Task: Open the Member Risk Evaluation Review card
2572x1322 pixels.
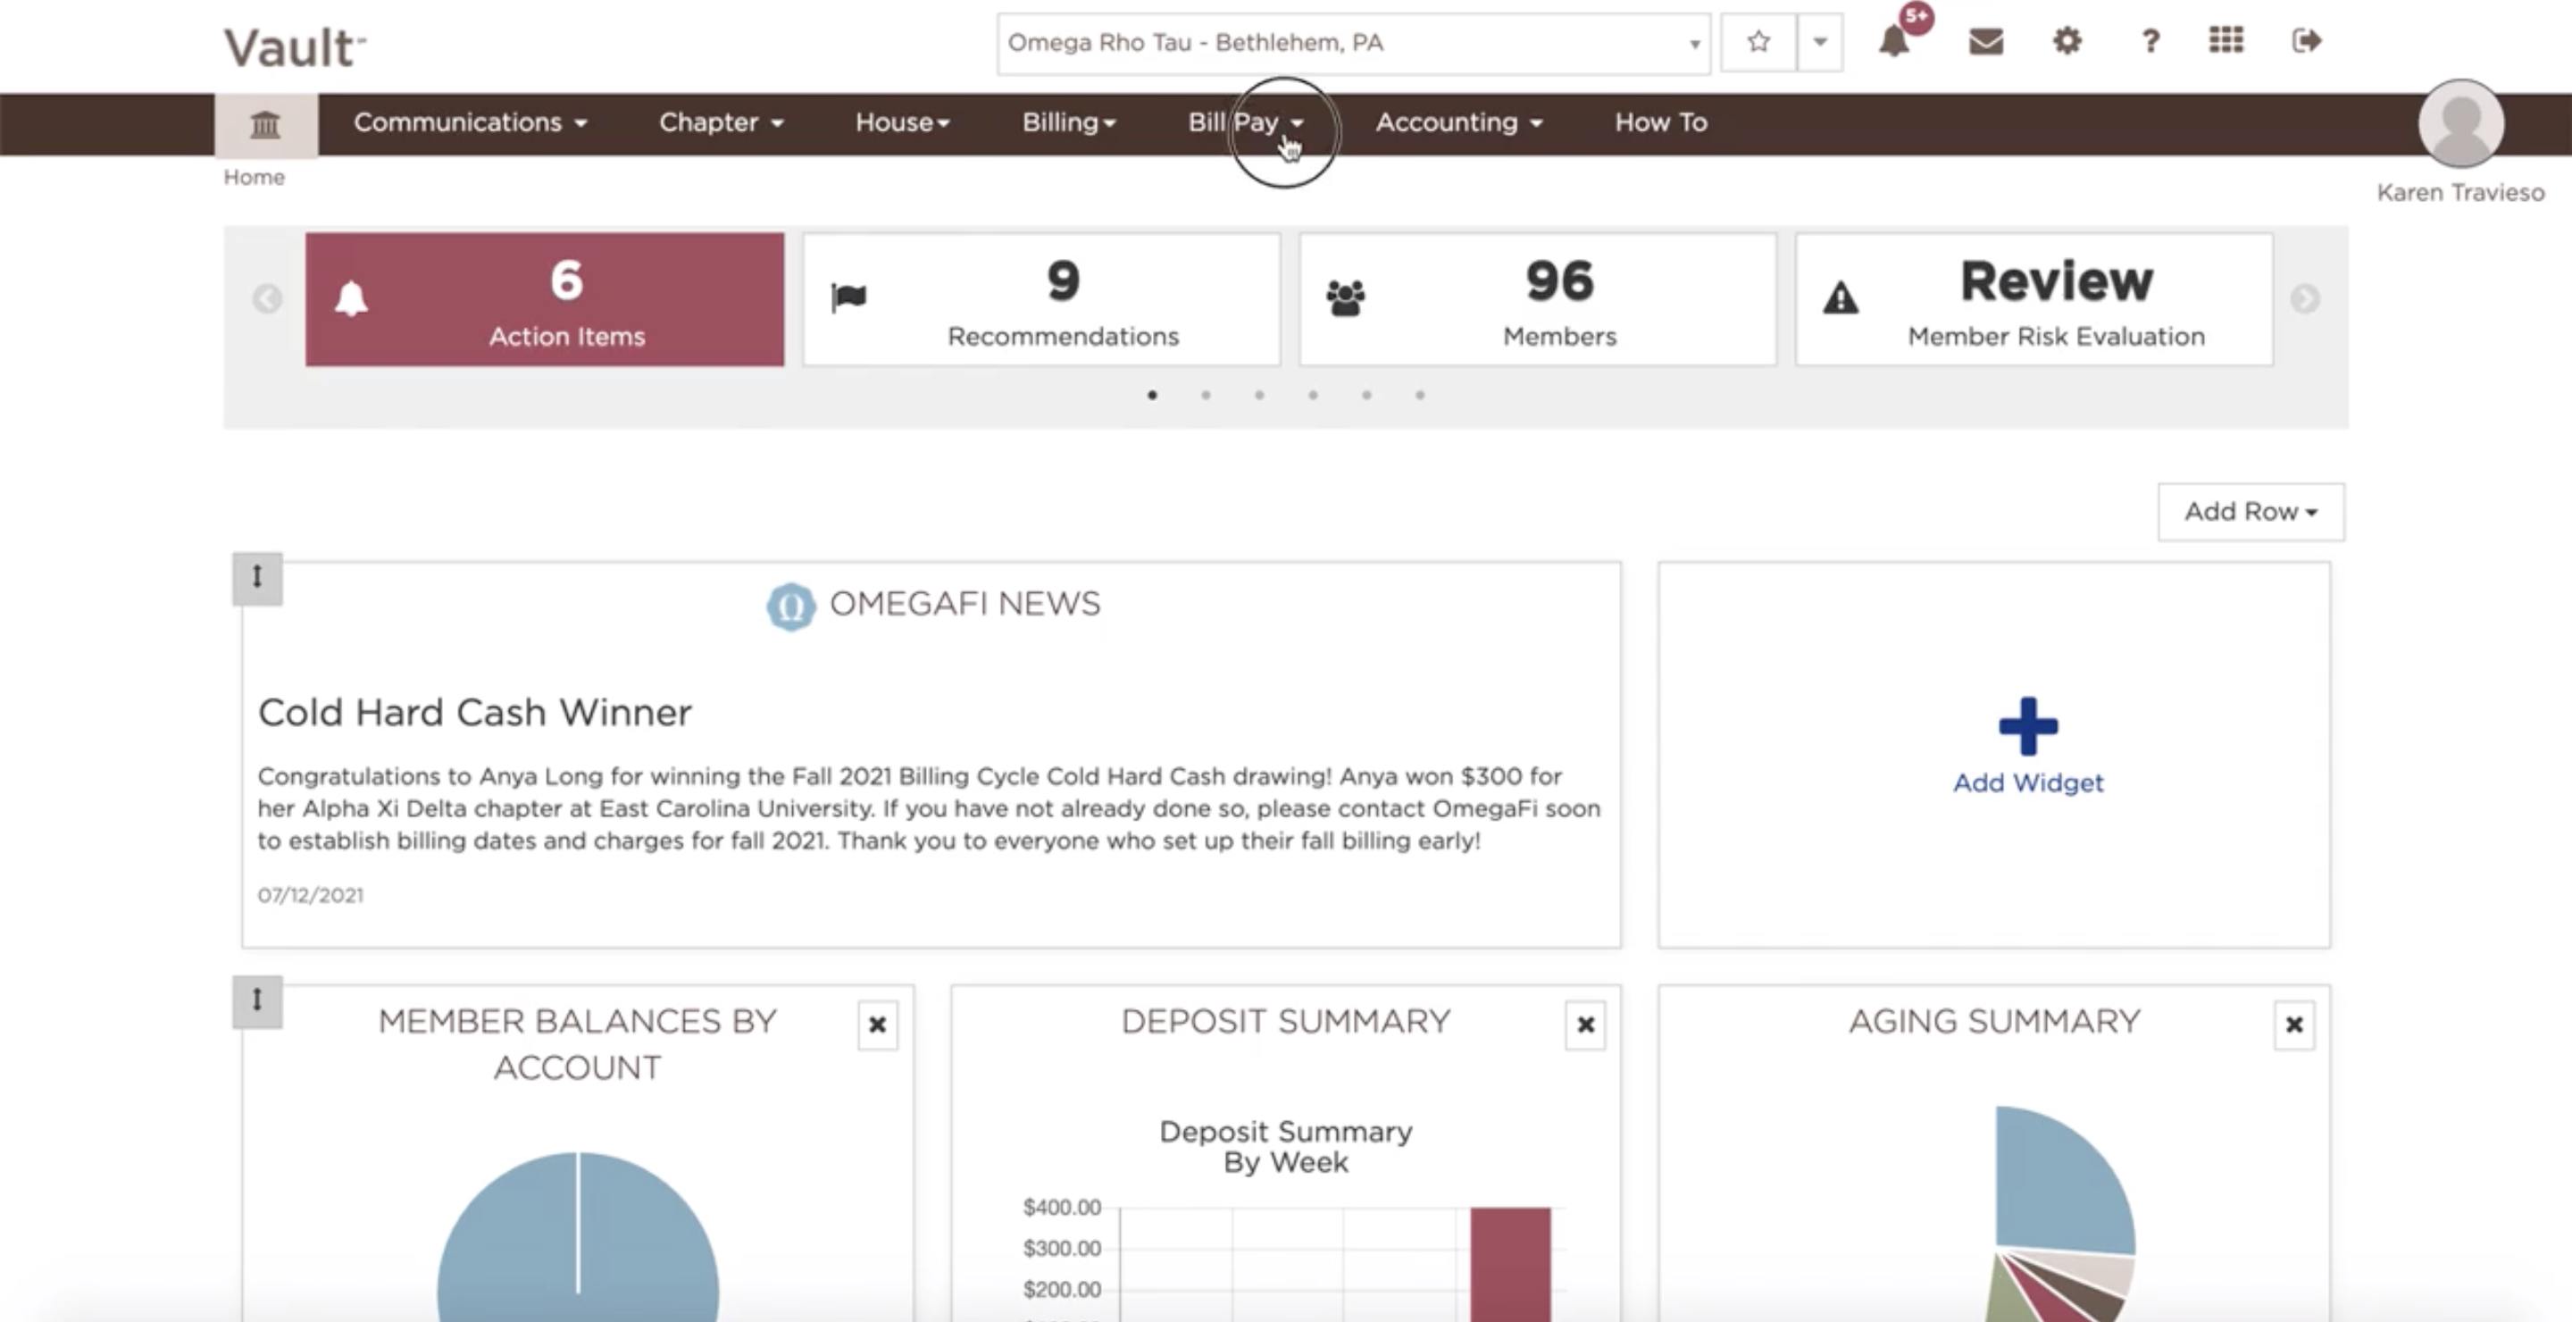Action: click(x=2033, y=298)
